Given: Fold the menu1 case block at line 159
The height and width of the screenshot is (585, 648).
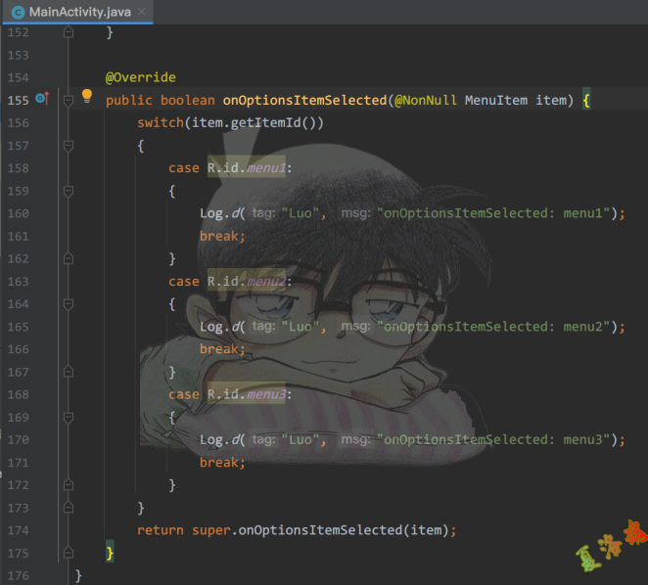Looking at the screenshot, I should tap(68, 191).
